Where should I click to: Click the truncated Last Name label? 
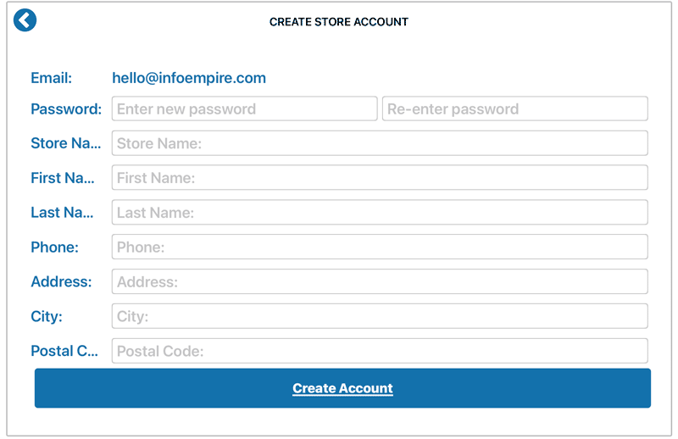pos(62,213)
